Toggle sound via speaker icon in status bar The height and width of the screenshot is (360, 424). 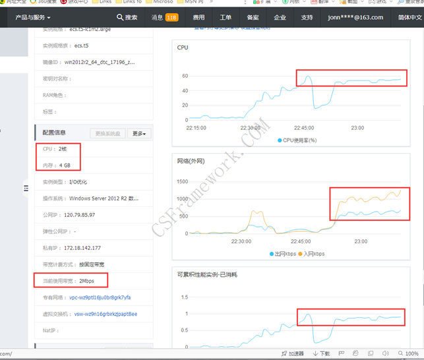[385, 353]
